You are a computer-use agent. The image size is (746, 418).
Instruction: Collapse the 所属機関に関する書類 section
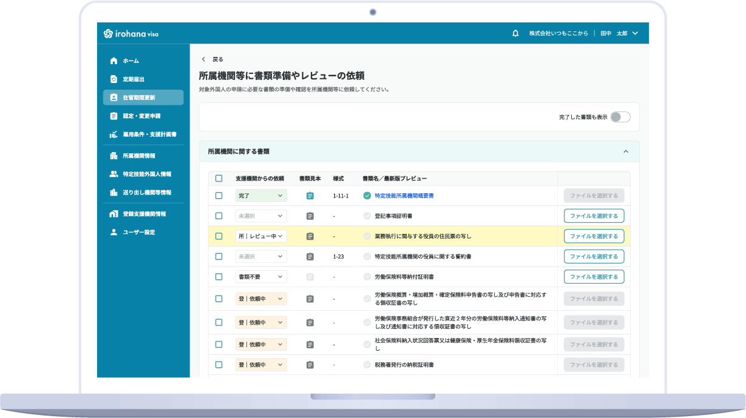pyautogui.click(x=626, y=151)
